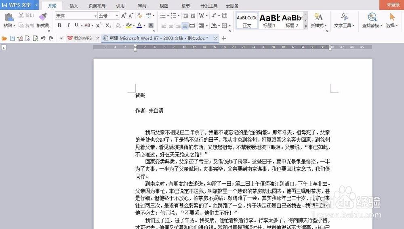Switch to the 视图 (View) tab
Viewport: 404px width, 229px height.
pyautogui.click(x=164, y=6)
